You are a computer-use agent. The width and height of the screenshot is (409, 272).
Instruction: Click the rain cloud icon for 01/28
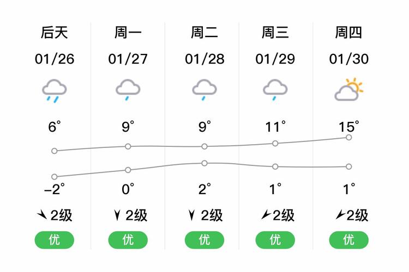tap(204, 90)
